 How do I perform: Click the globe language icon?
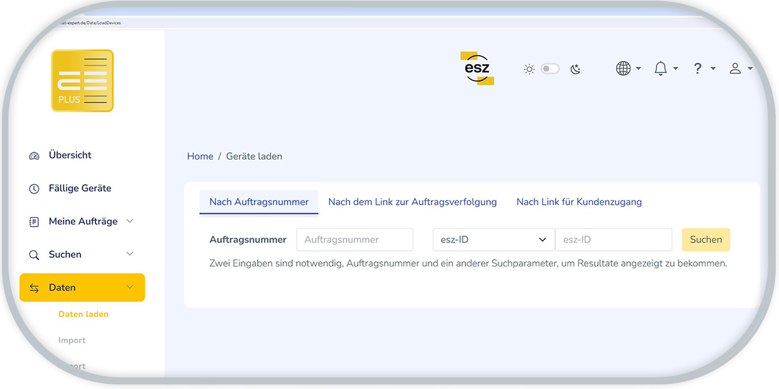tap(623, 68)
